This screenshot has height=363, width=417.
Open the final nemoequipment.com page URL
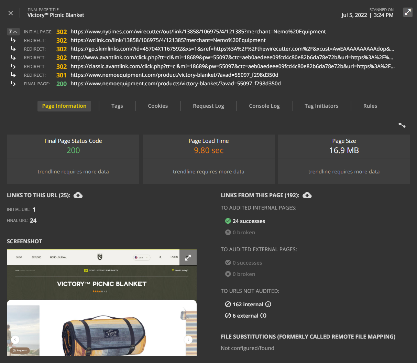pyautogui.click(x=175, y=84)
